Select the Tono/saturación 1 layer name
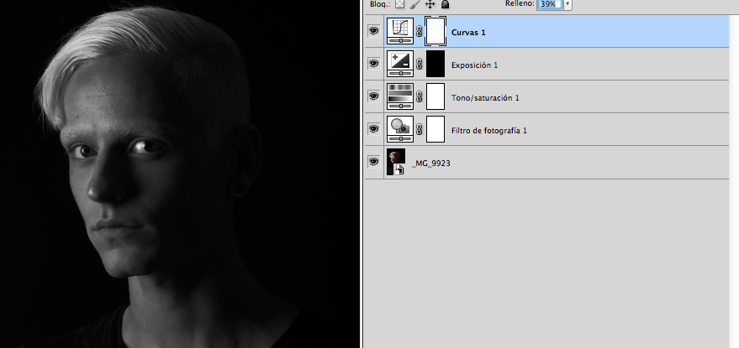 click(485, 98)
